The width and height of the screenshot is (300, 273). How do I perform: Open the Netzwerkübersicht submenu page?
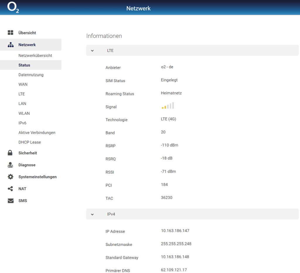point(35,56)
